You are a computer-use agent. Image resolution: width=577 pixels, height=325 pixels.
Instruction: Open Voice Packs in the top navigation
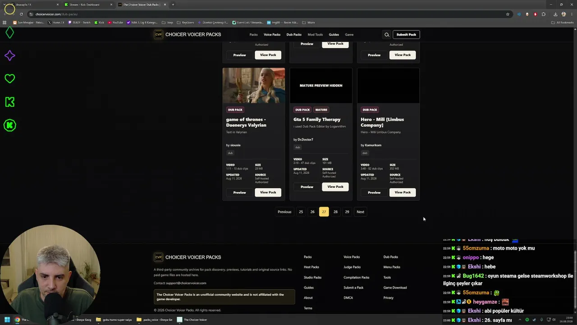(x=272, y=35)
